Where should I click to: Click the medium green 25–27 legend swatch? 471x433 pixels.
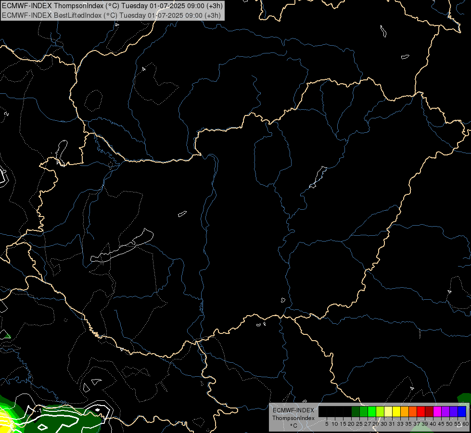(364, 411)
